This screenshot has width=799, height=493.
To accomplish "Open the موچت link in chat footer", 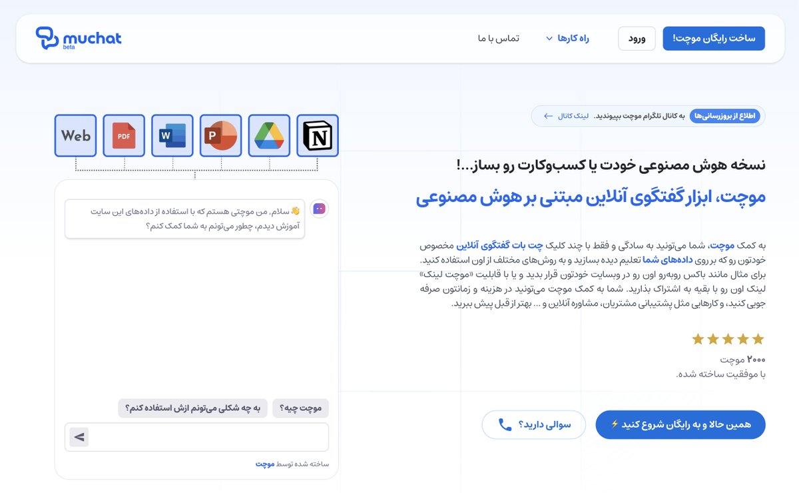I will [265, 464].
